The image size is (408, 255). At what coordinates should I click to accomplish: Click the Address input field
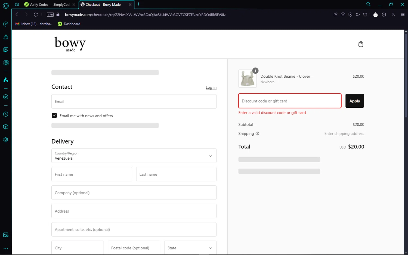pyautogui.click(x=134, y=211)
